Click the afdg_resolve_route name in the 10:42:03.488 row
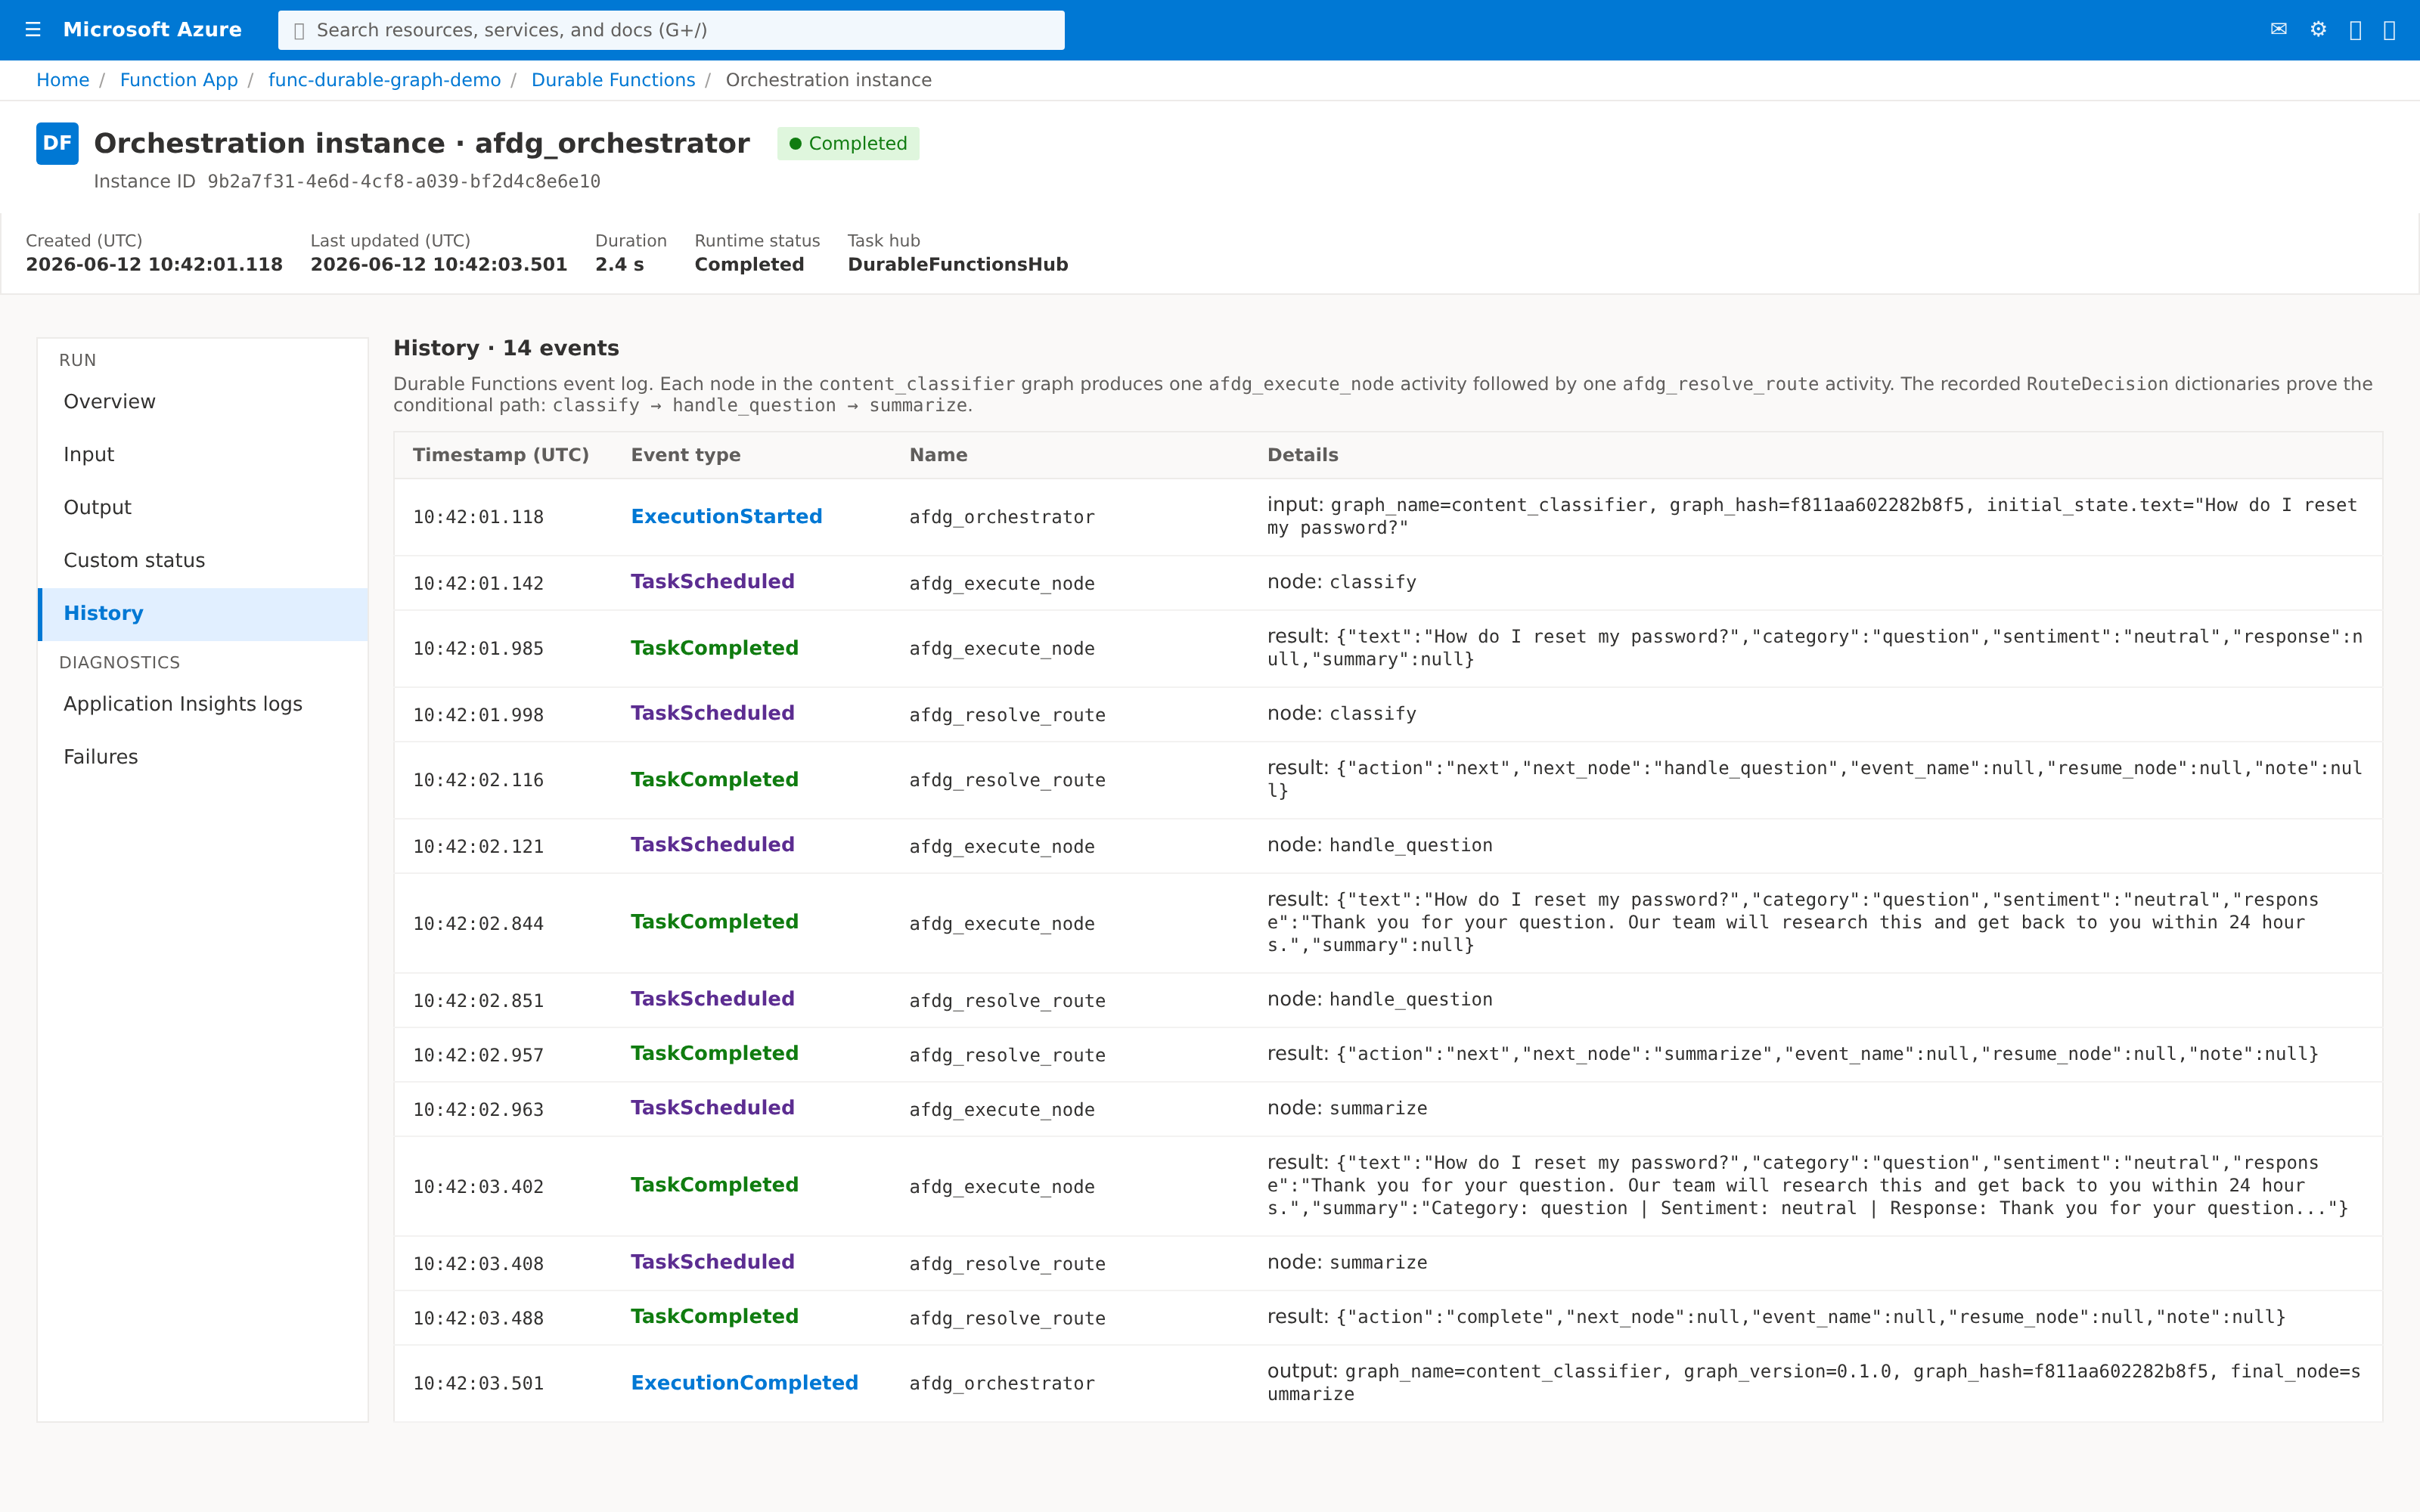Image resolution: width=2420 pixels, height=1512 pixels. pos(1007,1319)
